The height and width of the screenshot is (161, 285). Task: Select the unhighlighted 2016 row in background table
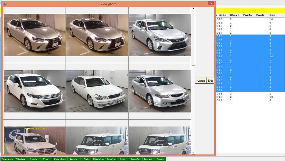click(250, 93)
